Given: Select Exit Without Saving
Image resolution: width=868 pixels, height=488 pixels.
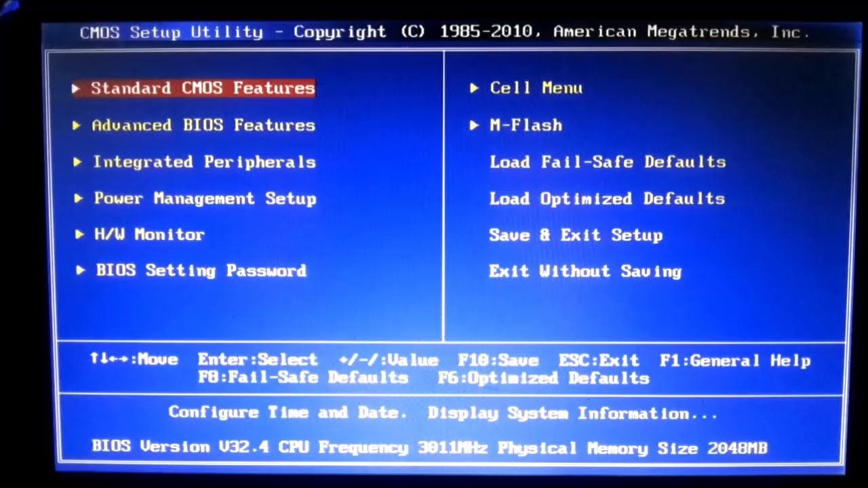Looking at the screenshot, I should (585, 271).
